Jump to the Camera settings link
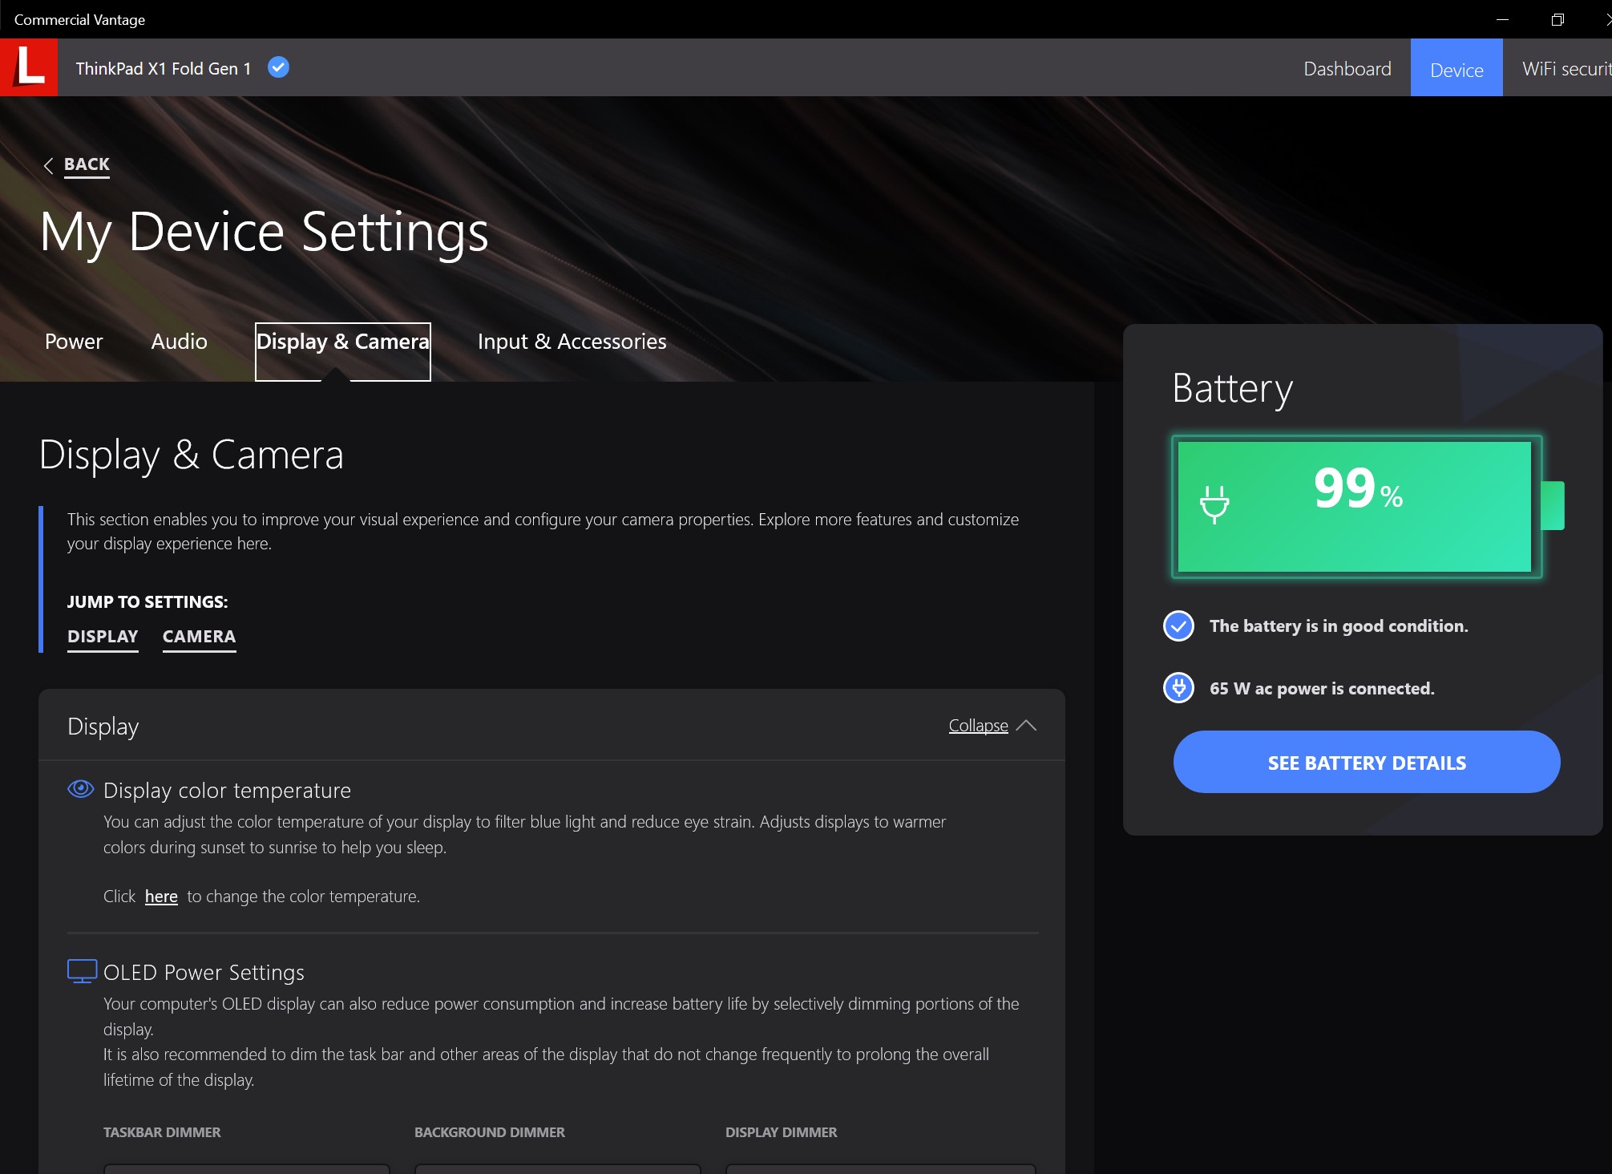The width and height of the screenshot is (1612, 1174). click(x=199, y=637)
